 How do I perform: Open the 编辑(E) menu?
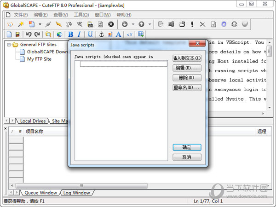coord(40,15)
